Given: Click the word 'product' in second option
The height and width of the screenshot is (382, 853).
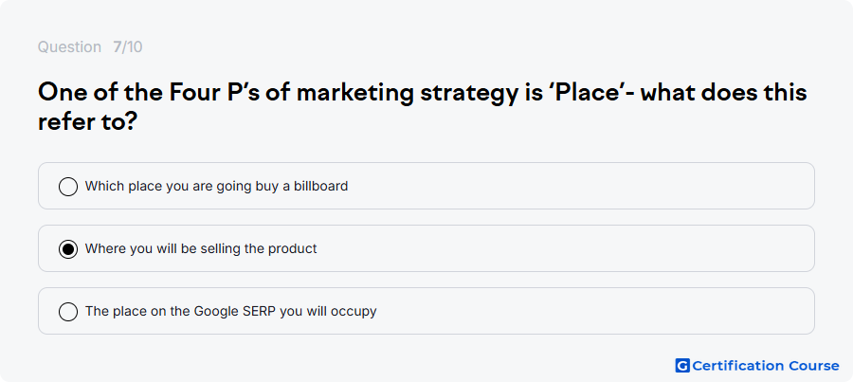Looking at the screenshot, I should pos(293,249).
